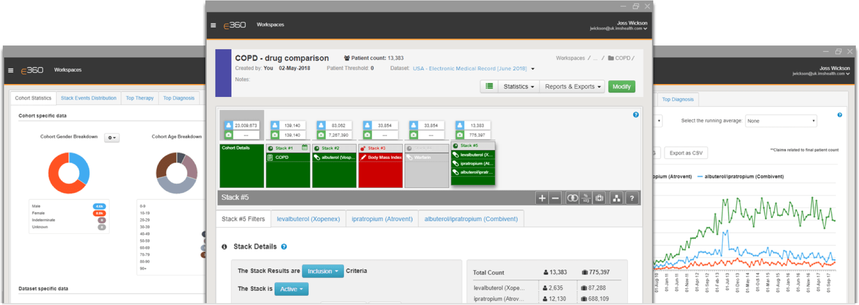Click the list view icon beside Statistics

pyautogui.click(x=489, y=86)
